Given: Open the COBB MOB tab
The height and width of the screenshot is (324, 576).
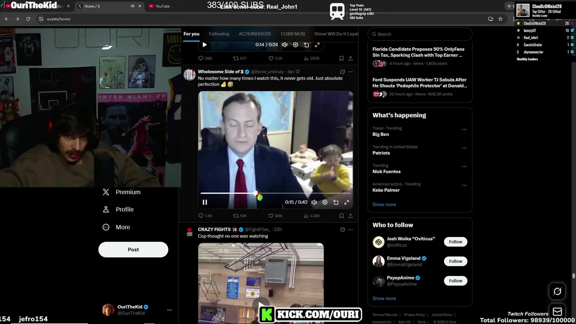Looking at the screenshot, I should (x=292, y=34).
